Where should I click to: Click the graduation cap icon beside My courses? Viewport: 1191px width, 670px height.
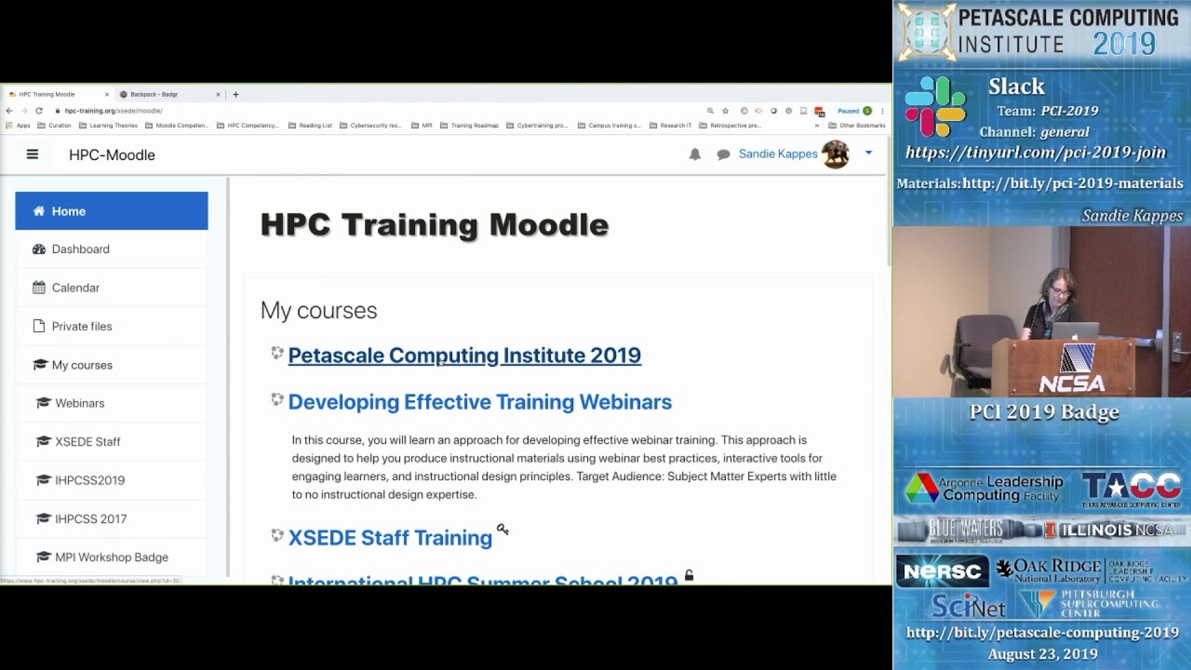40,365
